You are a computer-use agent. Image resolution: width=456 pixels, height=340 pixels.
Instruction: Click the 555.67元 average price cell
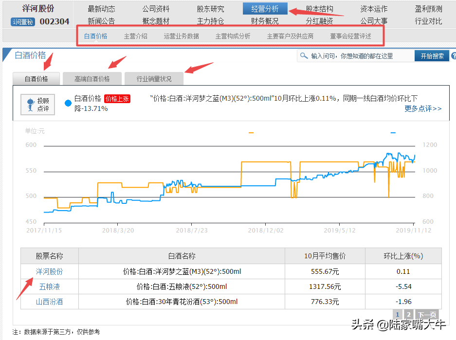[325, 271]
